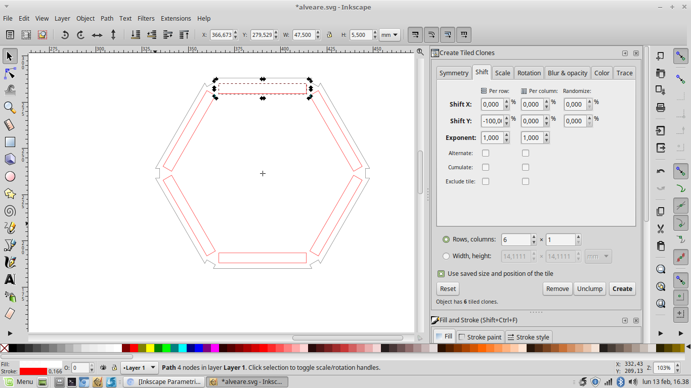
Task: Open the Linux Mint Menu button
Action: click(19, 382)
